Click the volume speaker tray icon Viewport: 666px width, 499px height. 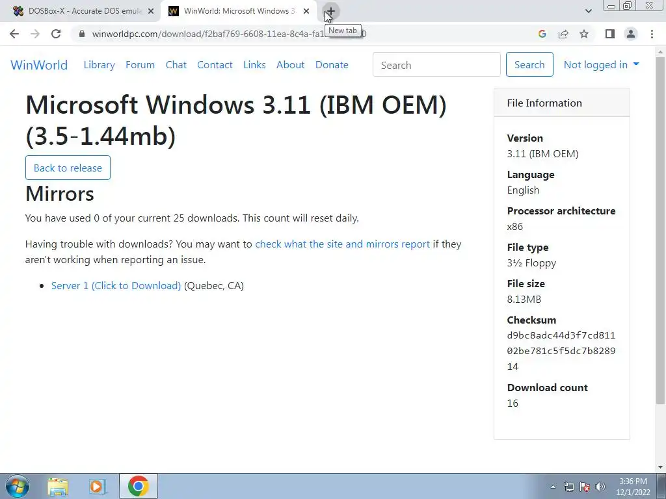600,487
